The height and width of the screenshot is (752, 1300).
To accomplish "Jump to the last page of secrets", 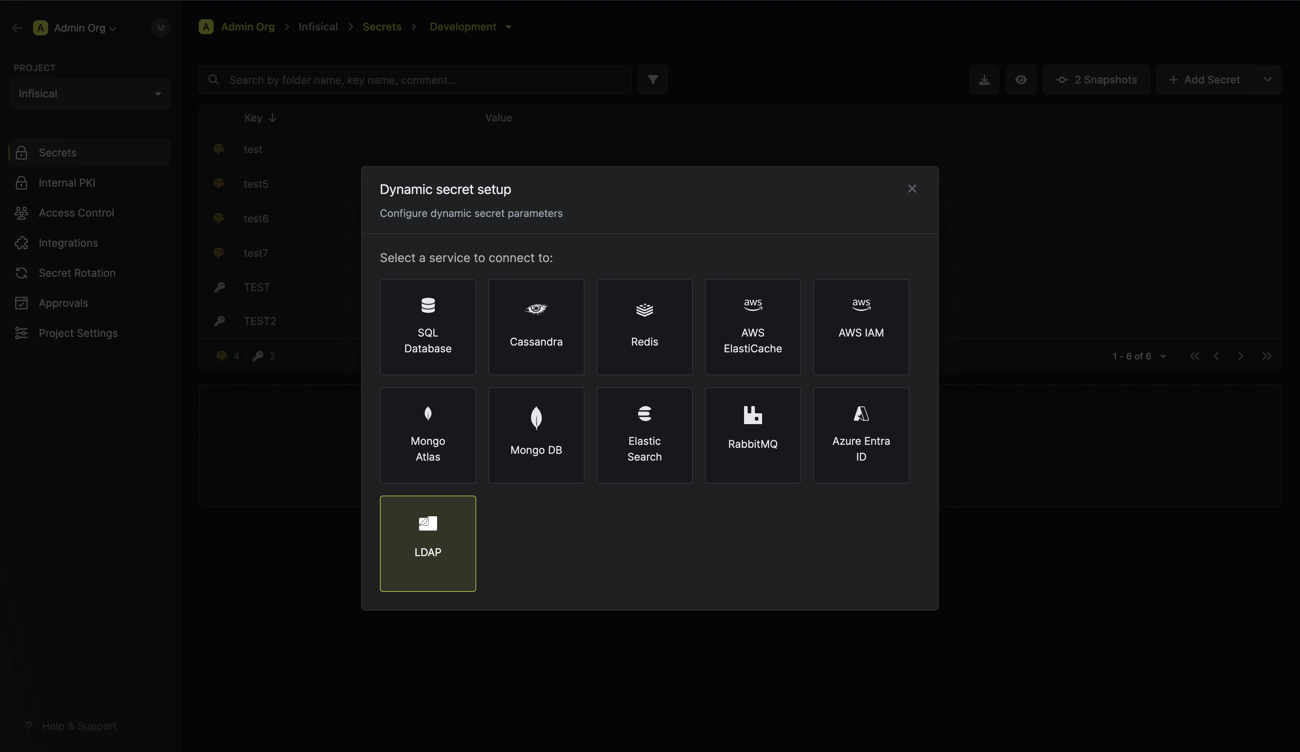I will click(x=1267, y=356).
